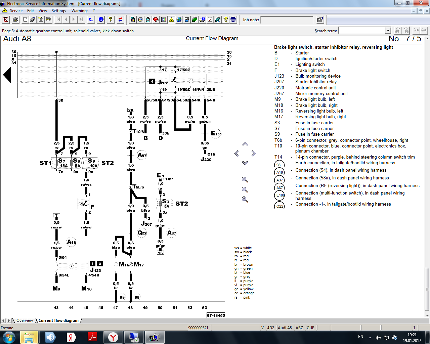Click the boxed reference number 7
The image size is (430, 344).
[56, 216]
